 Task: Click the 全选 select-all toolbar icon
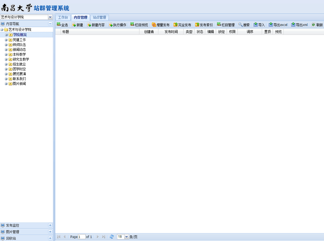(x=58, y=25)
